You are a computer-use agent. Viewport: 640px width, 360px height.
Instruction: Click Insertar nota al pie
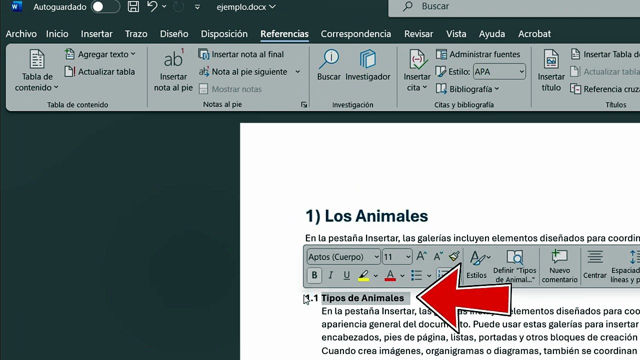pyautogui.click(x=173, y=70)
